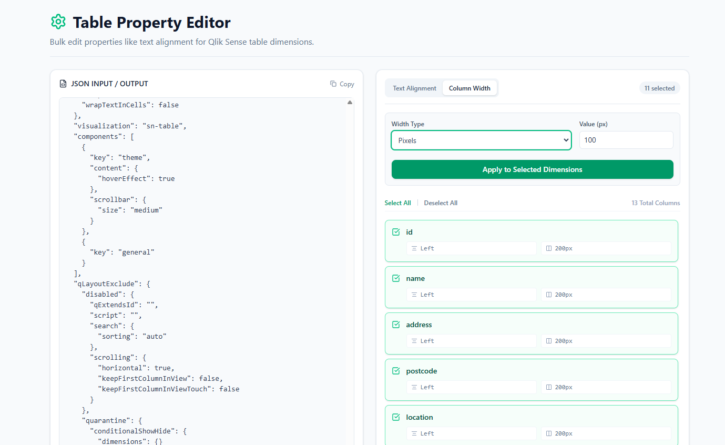Click the Deselect All link
The width and height of the screenshot is (725, 445).
coord(441,203)
